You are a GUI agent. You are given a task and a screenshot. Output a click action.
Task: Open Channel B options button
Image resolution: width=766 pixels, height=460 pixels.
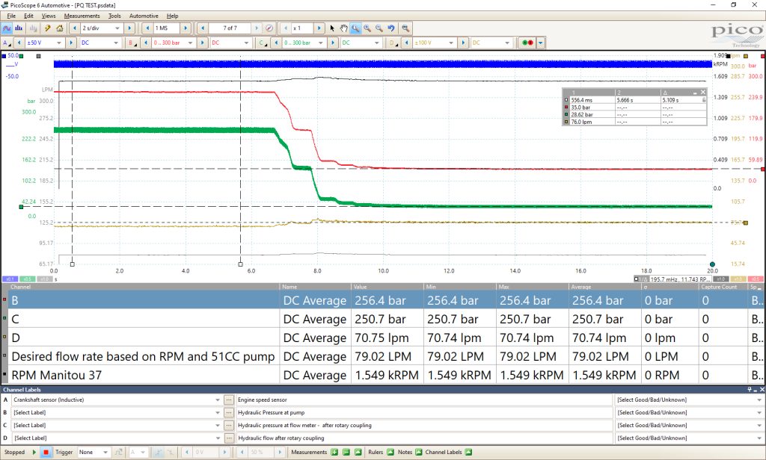(132, 43)
